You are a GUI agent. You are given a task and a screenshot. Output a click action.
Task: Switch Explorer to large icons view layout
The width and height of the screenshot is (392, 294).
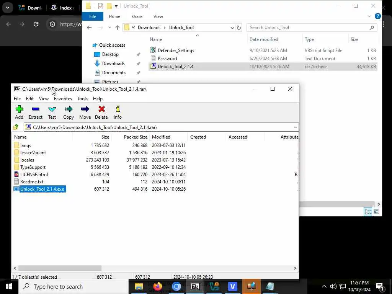point(376,212)
